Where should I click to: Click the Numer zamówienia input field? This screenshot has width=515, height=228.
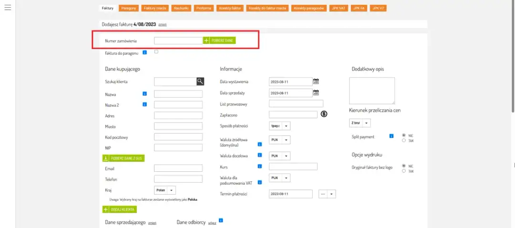point(178,41)
